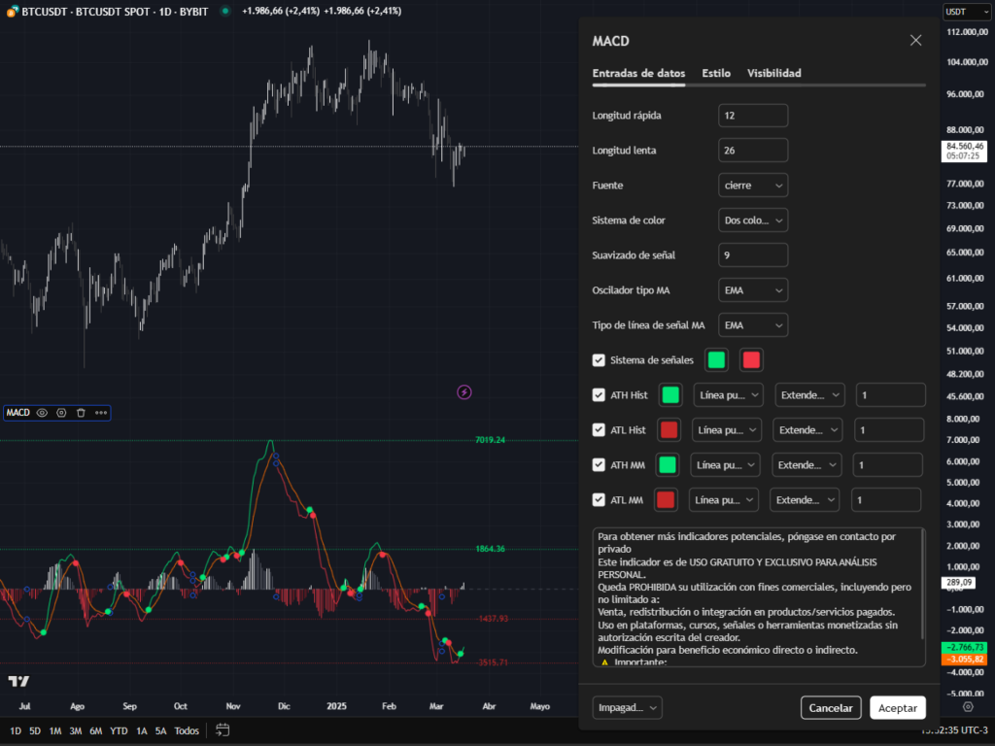Open ATH MM extend dropdown
The width and height of the screenshot is (995, 746).
[806, 465]
